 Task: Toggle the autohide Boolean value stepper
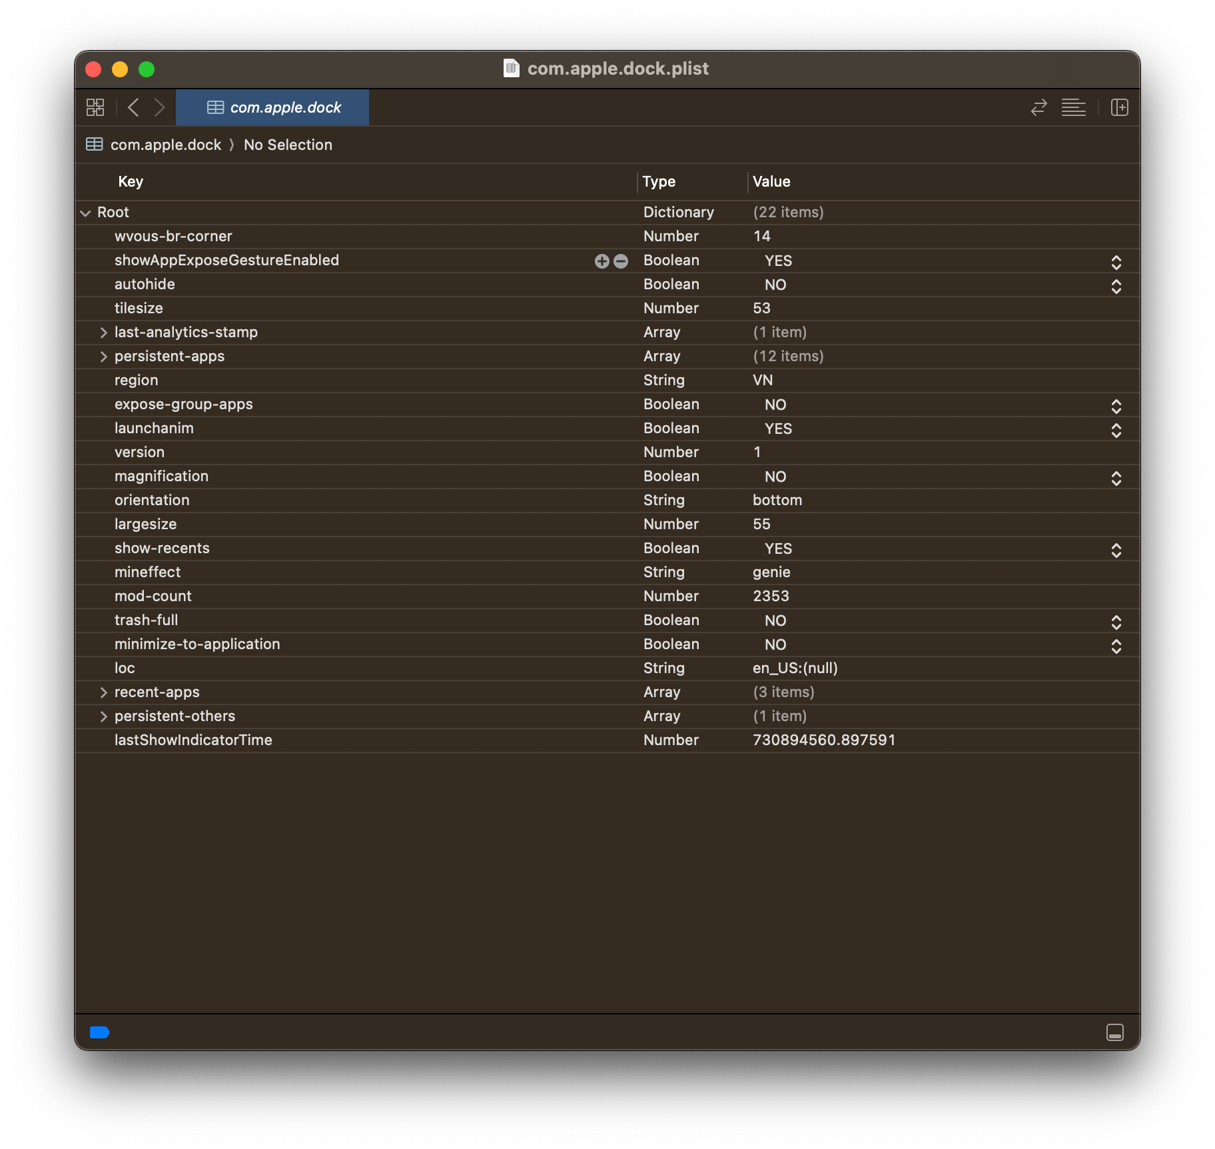[1116, 286]
